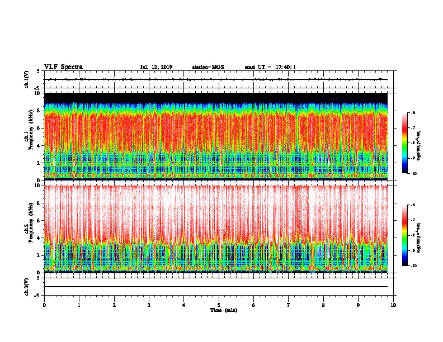The height and width of the screenshot is (342, 443).
Task: Click time axis tick label '0'
Action: point(44,305)
